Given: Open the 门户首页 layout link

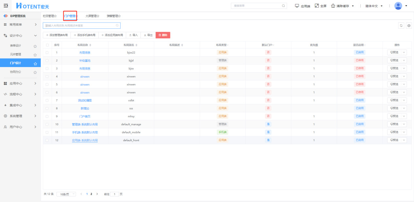Looking at the screenshot, I should pyautogui.click(x=85, y=116).
